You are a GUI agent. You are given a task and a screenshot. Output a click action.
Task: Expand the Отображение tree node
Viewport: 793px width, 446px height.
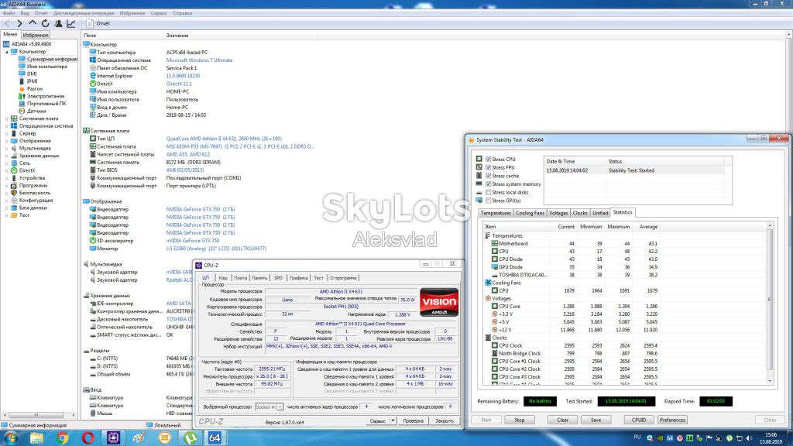(6, 141)
